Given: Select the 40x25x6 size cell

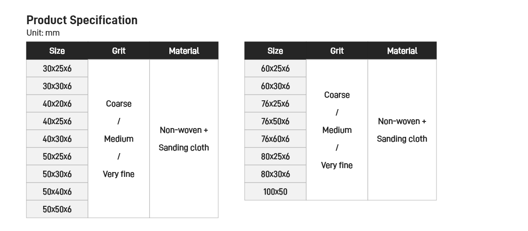Looking at the screenshot, I should 57,121.
